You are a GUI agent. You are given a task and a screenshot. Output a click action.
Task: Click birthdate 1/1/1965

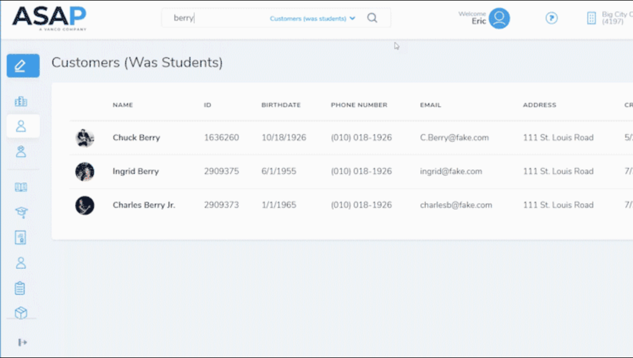click(279, 205)
